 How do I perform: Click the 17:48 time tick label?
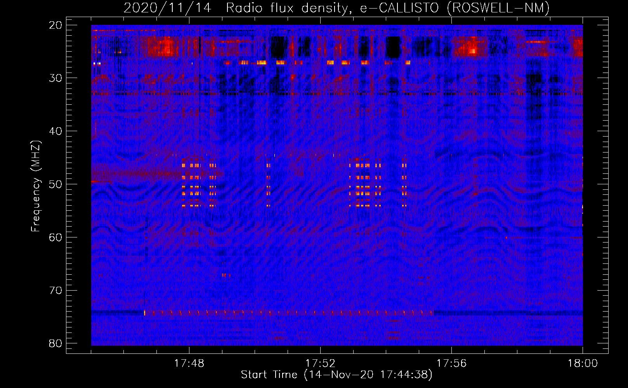click(x=189, y=364)
